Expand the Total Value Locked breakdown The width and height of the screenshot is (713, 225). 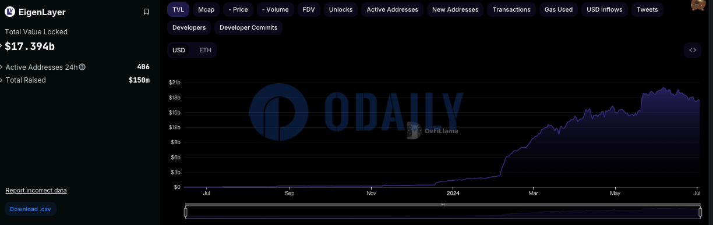tap(1, 46)
